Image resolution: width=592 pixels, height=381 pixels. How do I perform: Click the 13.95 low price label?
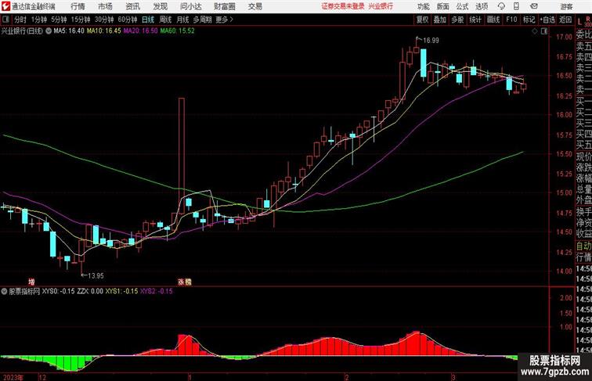point(96,275)
